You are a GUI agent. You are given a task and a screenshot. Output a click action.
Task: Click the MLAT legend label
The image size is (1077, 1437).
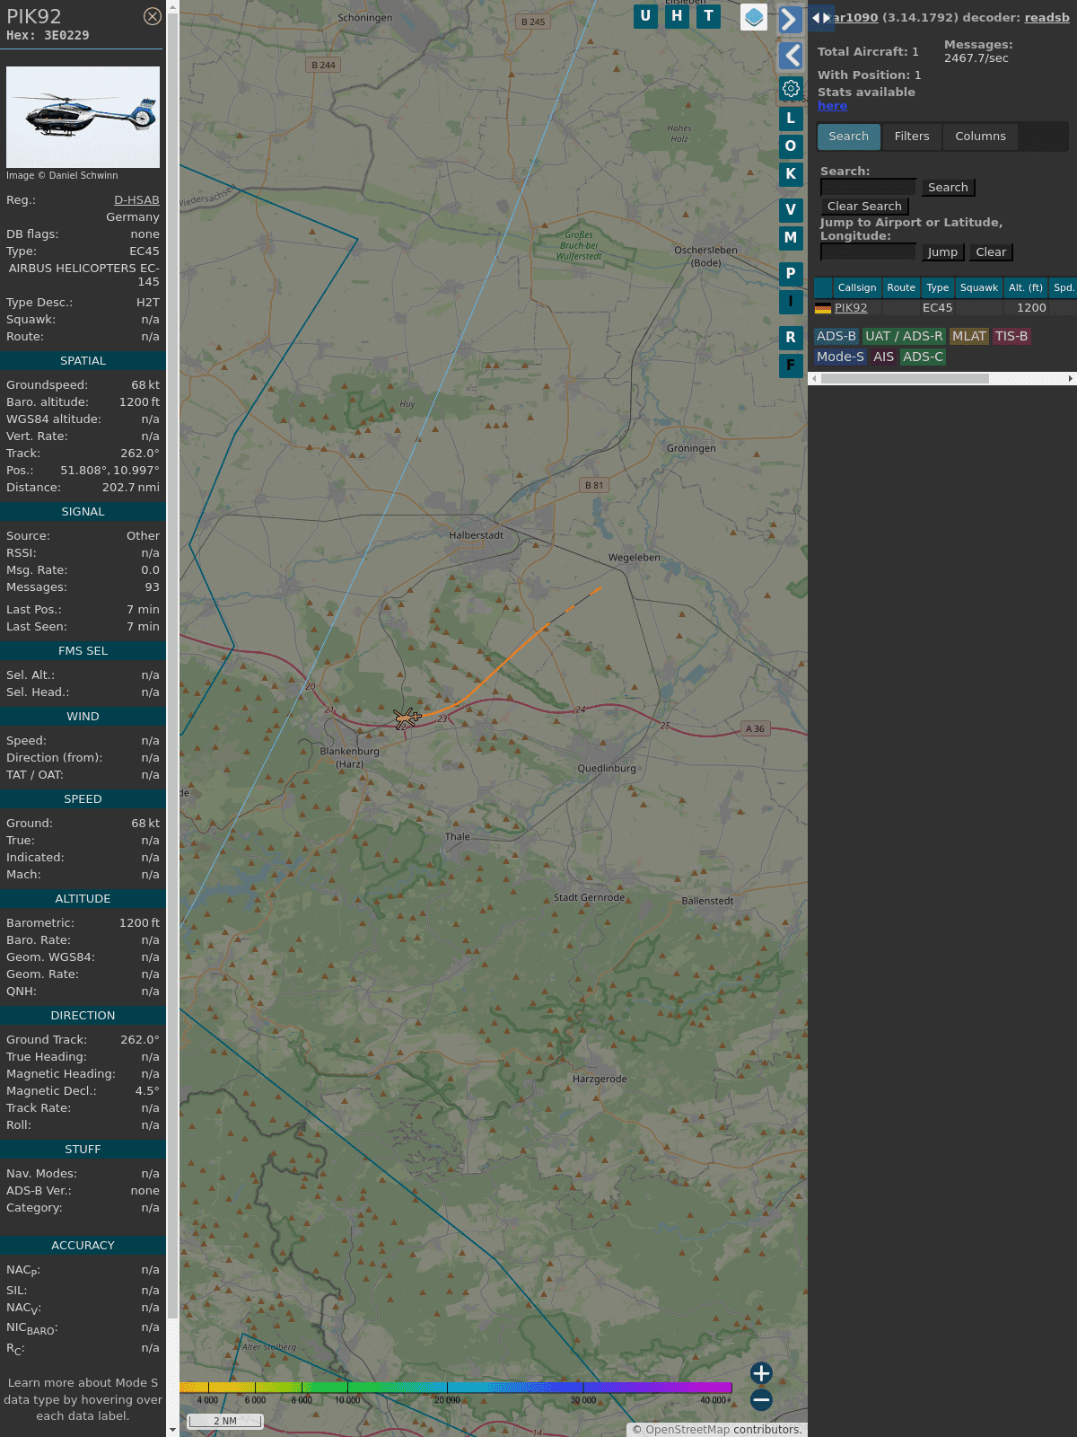pyautogui.click(x=969, y=337)
